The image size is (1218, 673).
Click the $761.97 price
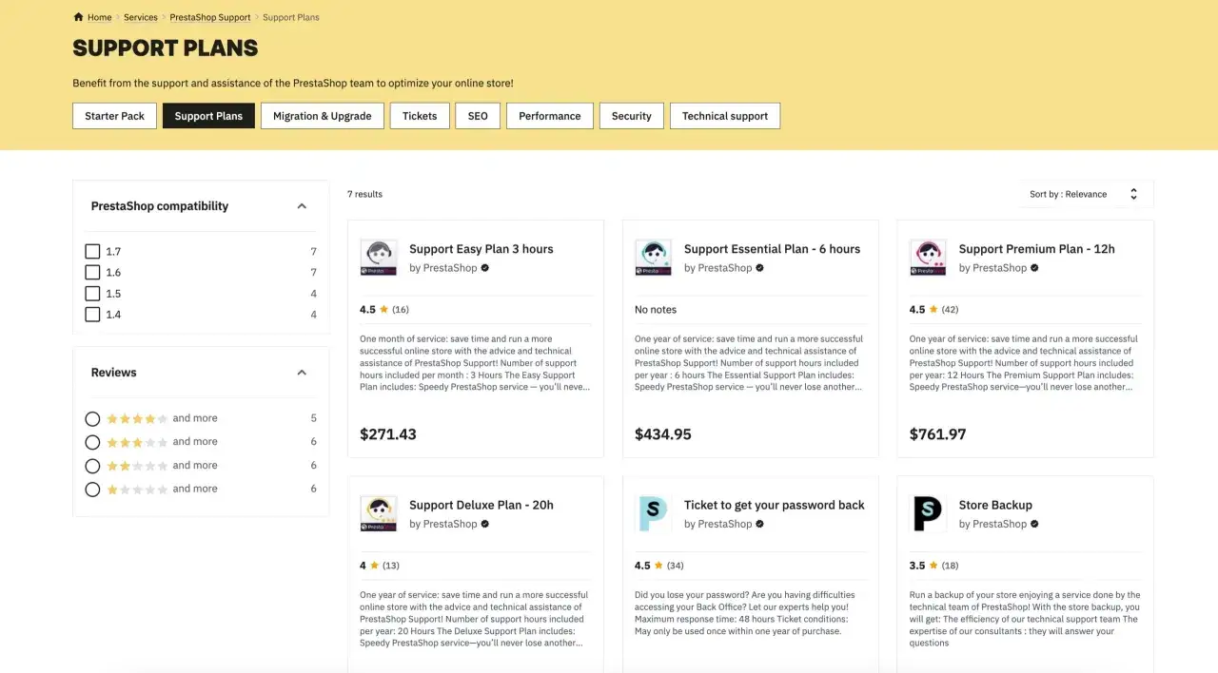pos(938,434)
